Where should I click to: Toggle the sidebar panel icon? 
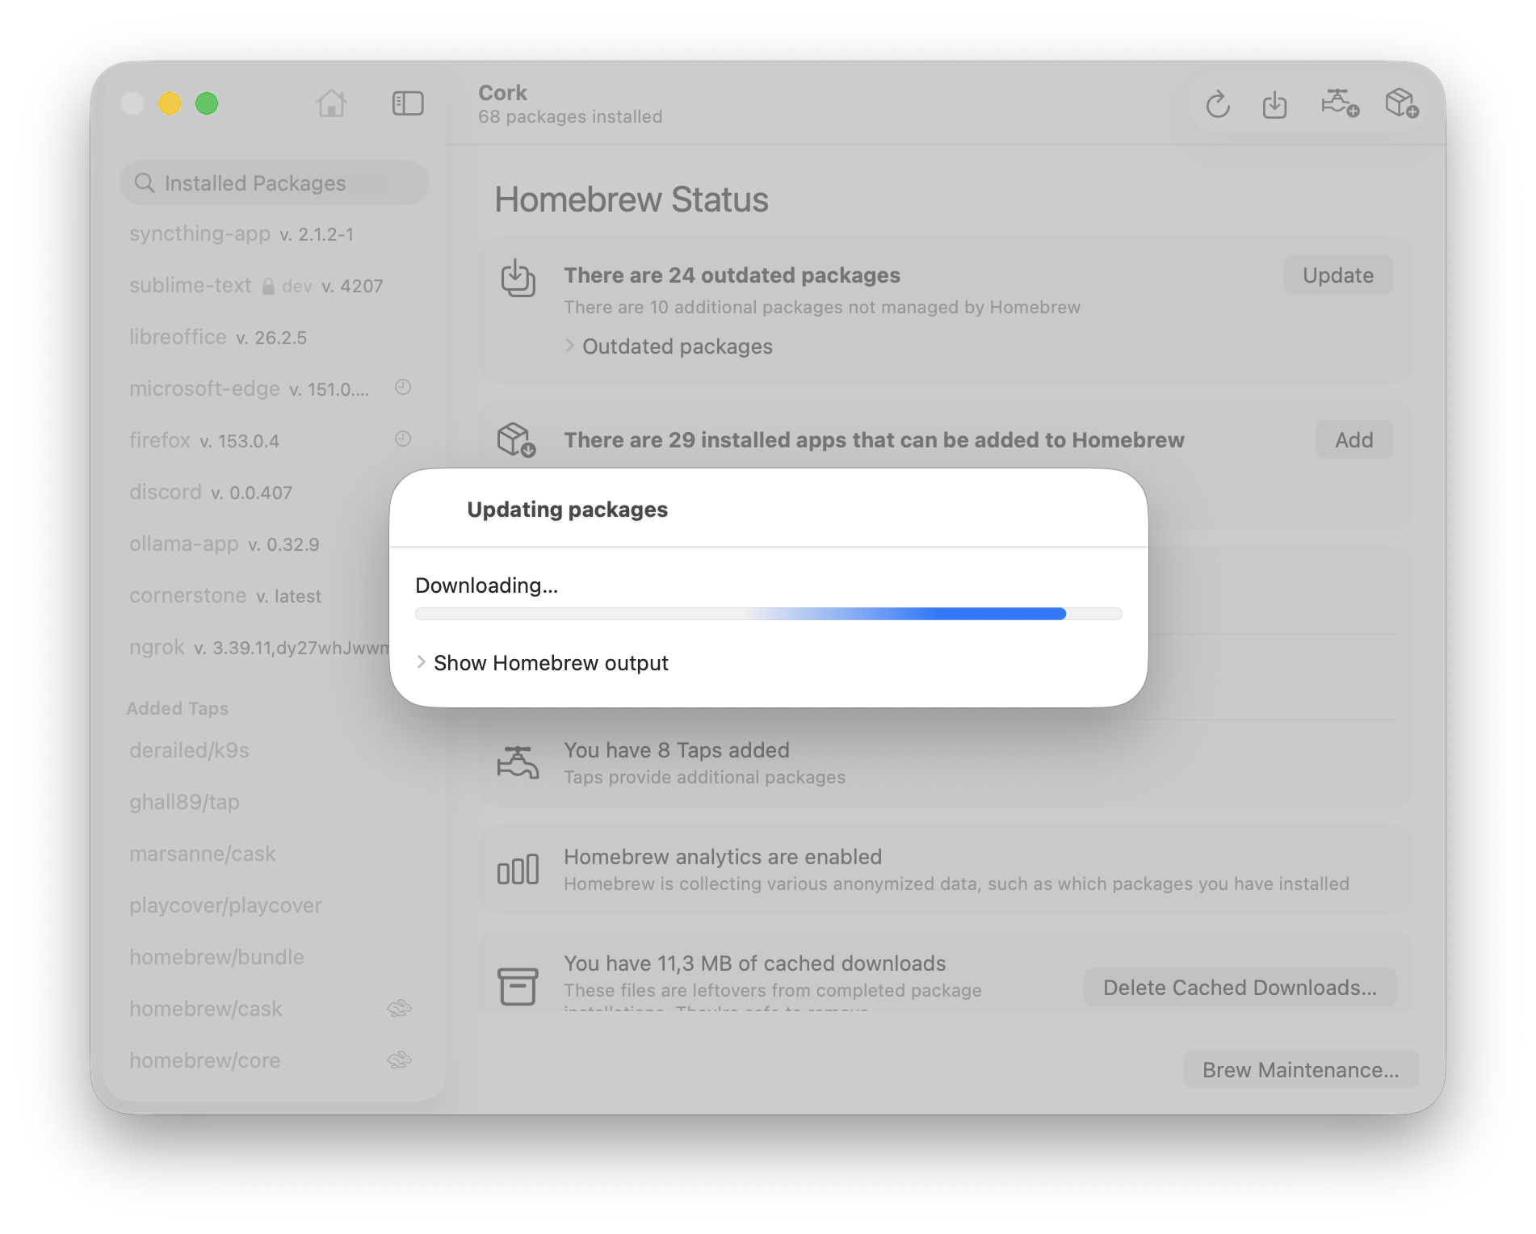pyautogui.click(x=408, y=103)
